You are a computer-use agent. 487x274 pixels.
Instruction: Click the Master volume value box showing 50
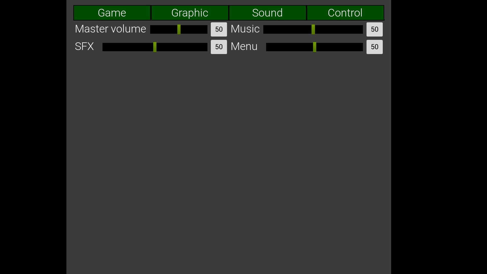[219, 29]
